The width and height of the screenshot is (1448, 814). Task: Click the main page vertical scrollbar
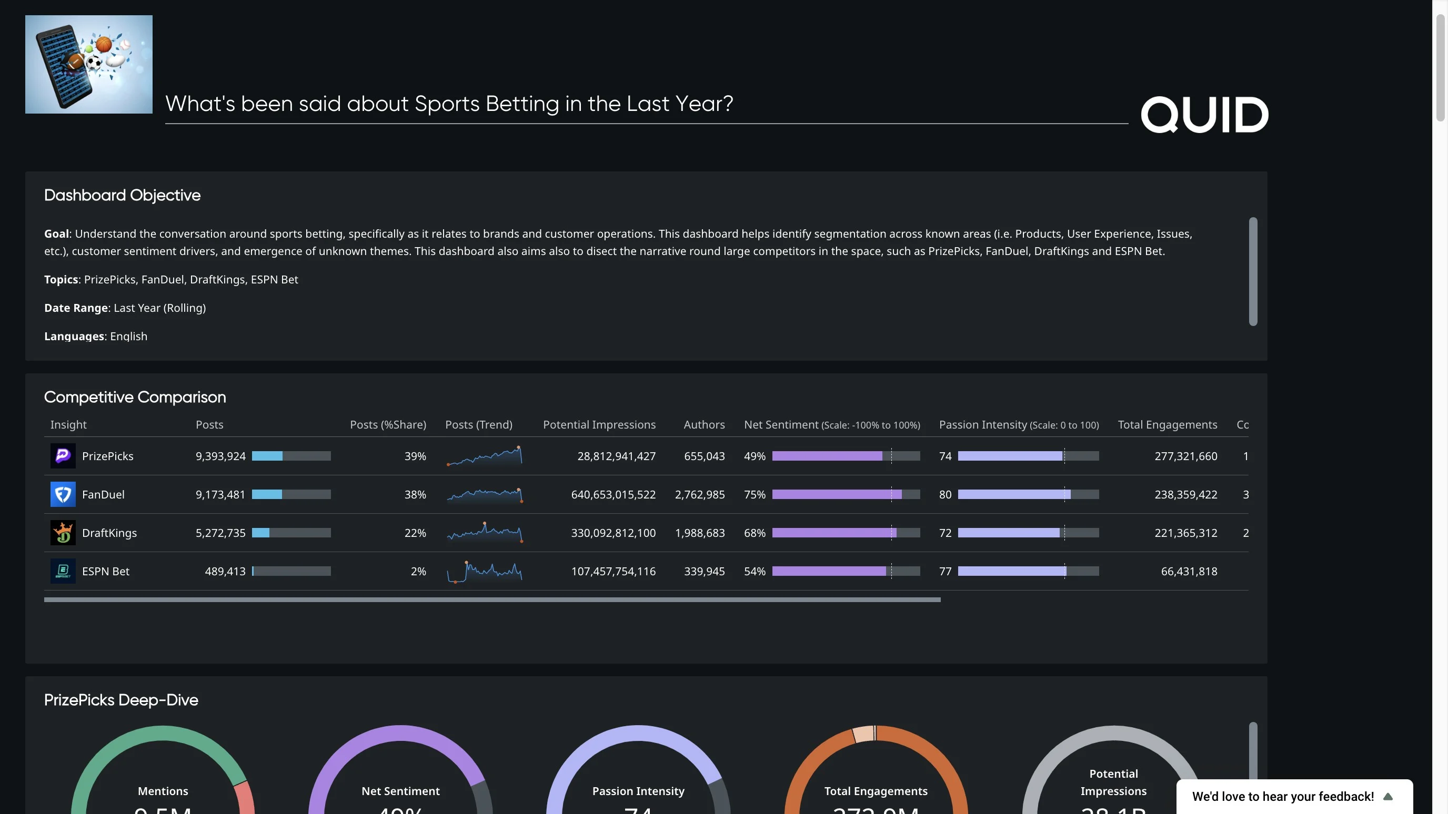click(x=1440, y=67)
